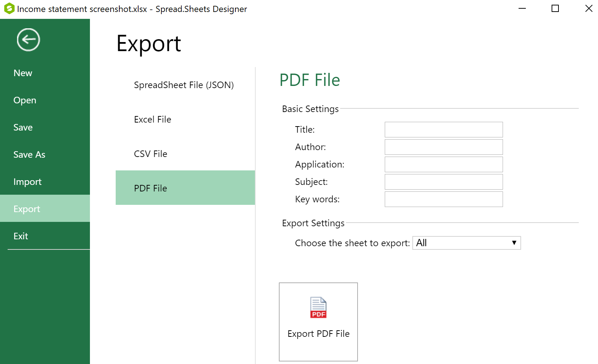Click the back arrow circle icon

coord(28,40)
